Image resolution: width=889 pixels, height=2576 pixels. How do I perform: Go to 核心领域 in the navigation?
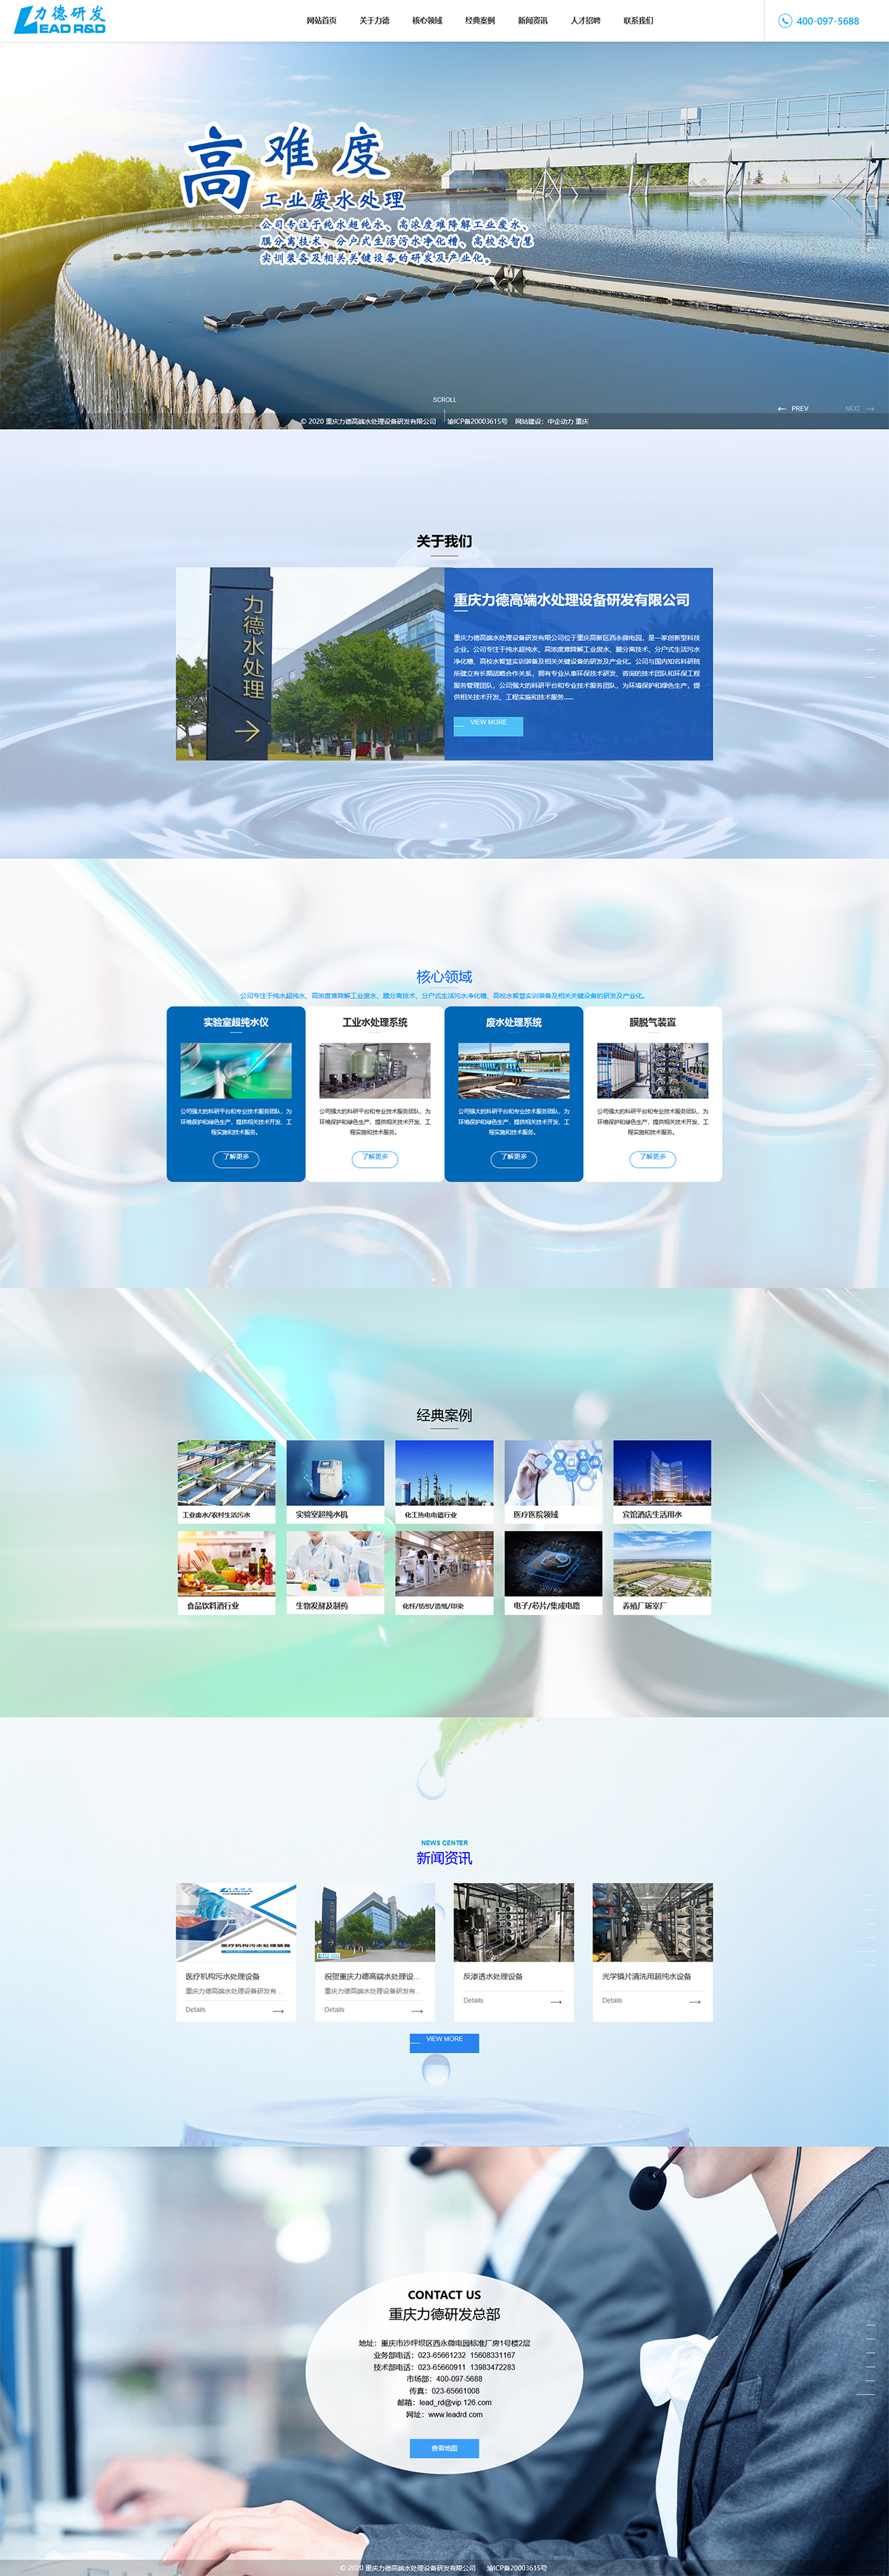tap(427, 21)
